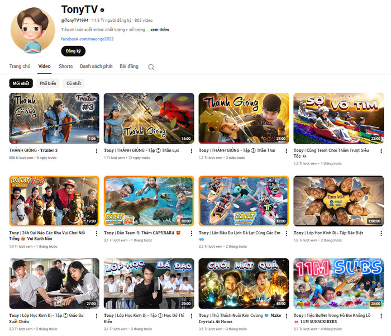Open the Bài đăng tab
Image resolution: width=391 pixels, height=336 pixels.
click(129, 67)
